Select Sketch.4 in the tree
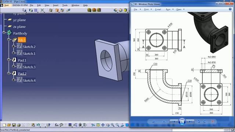The height and width of the screenshot is (132, 235). [x=29, y=81]
